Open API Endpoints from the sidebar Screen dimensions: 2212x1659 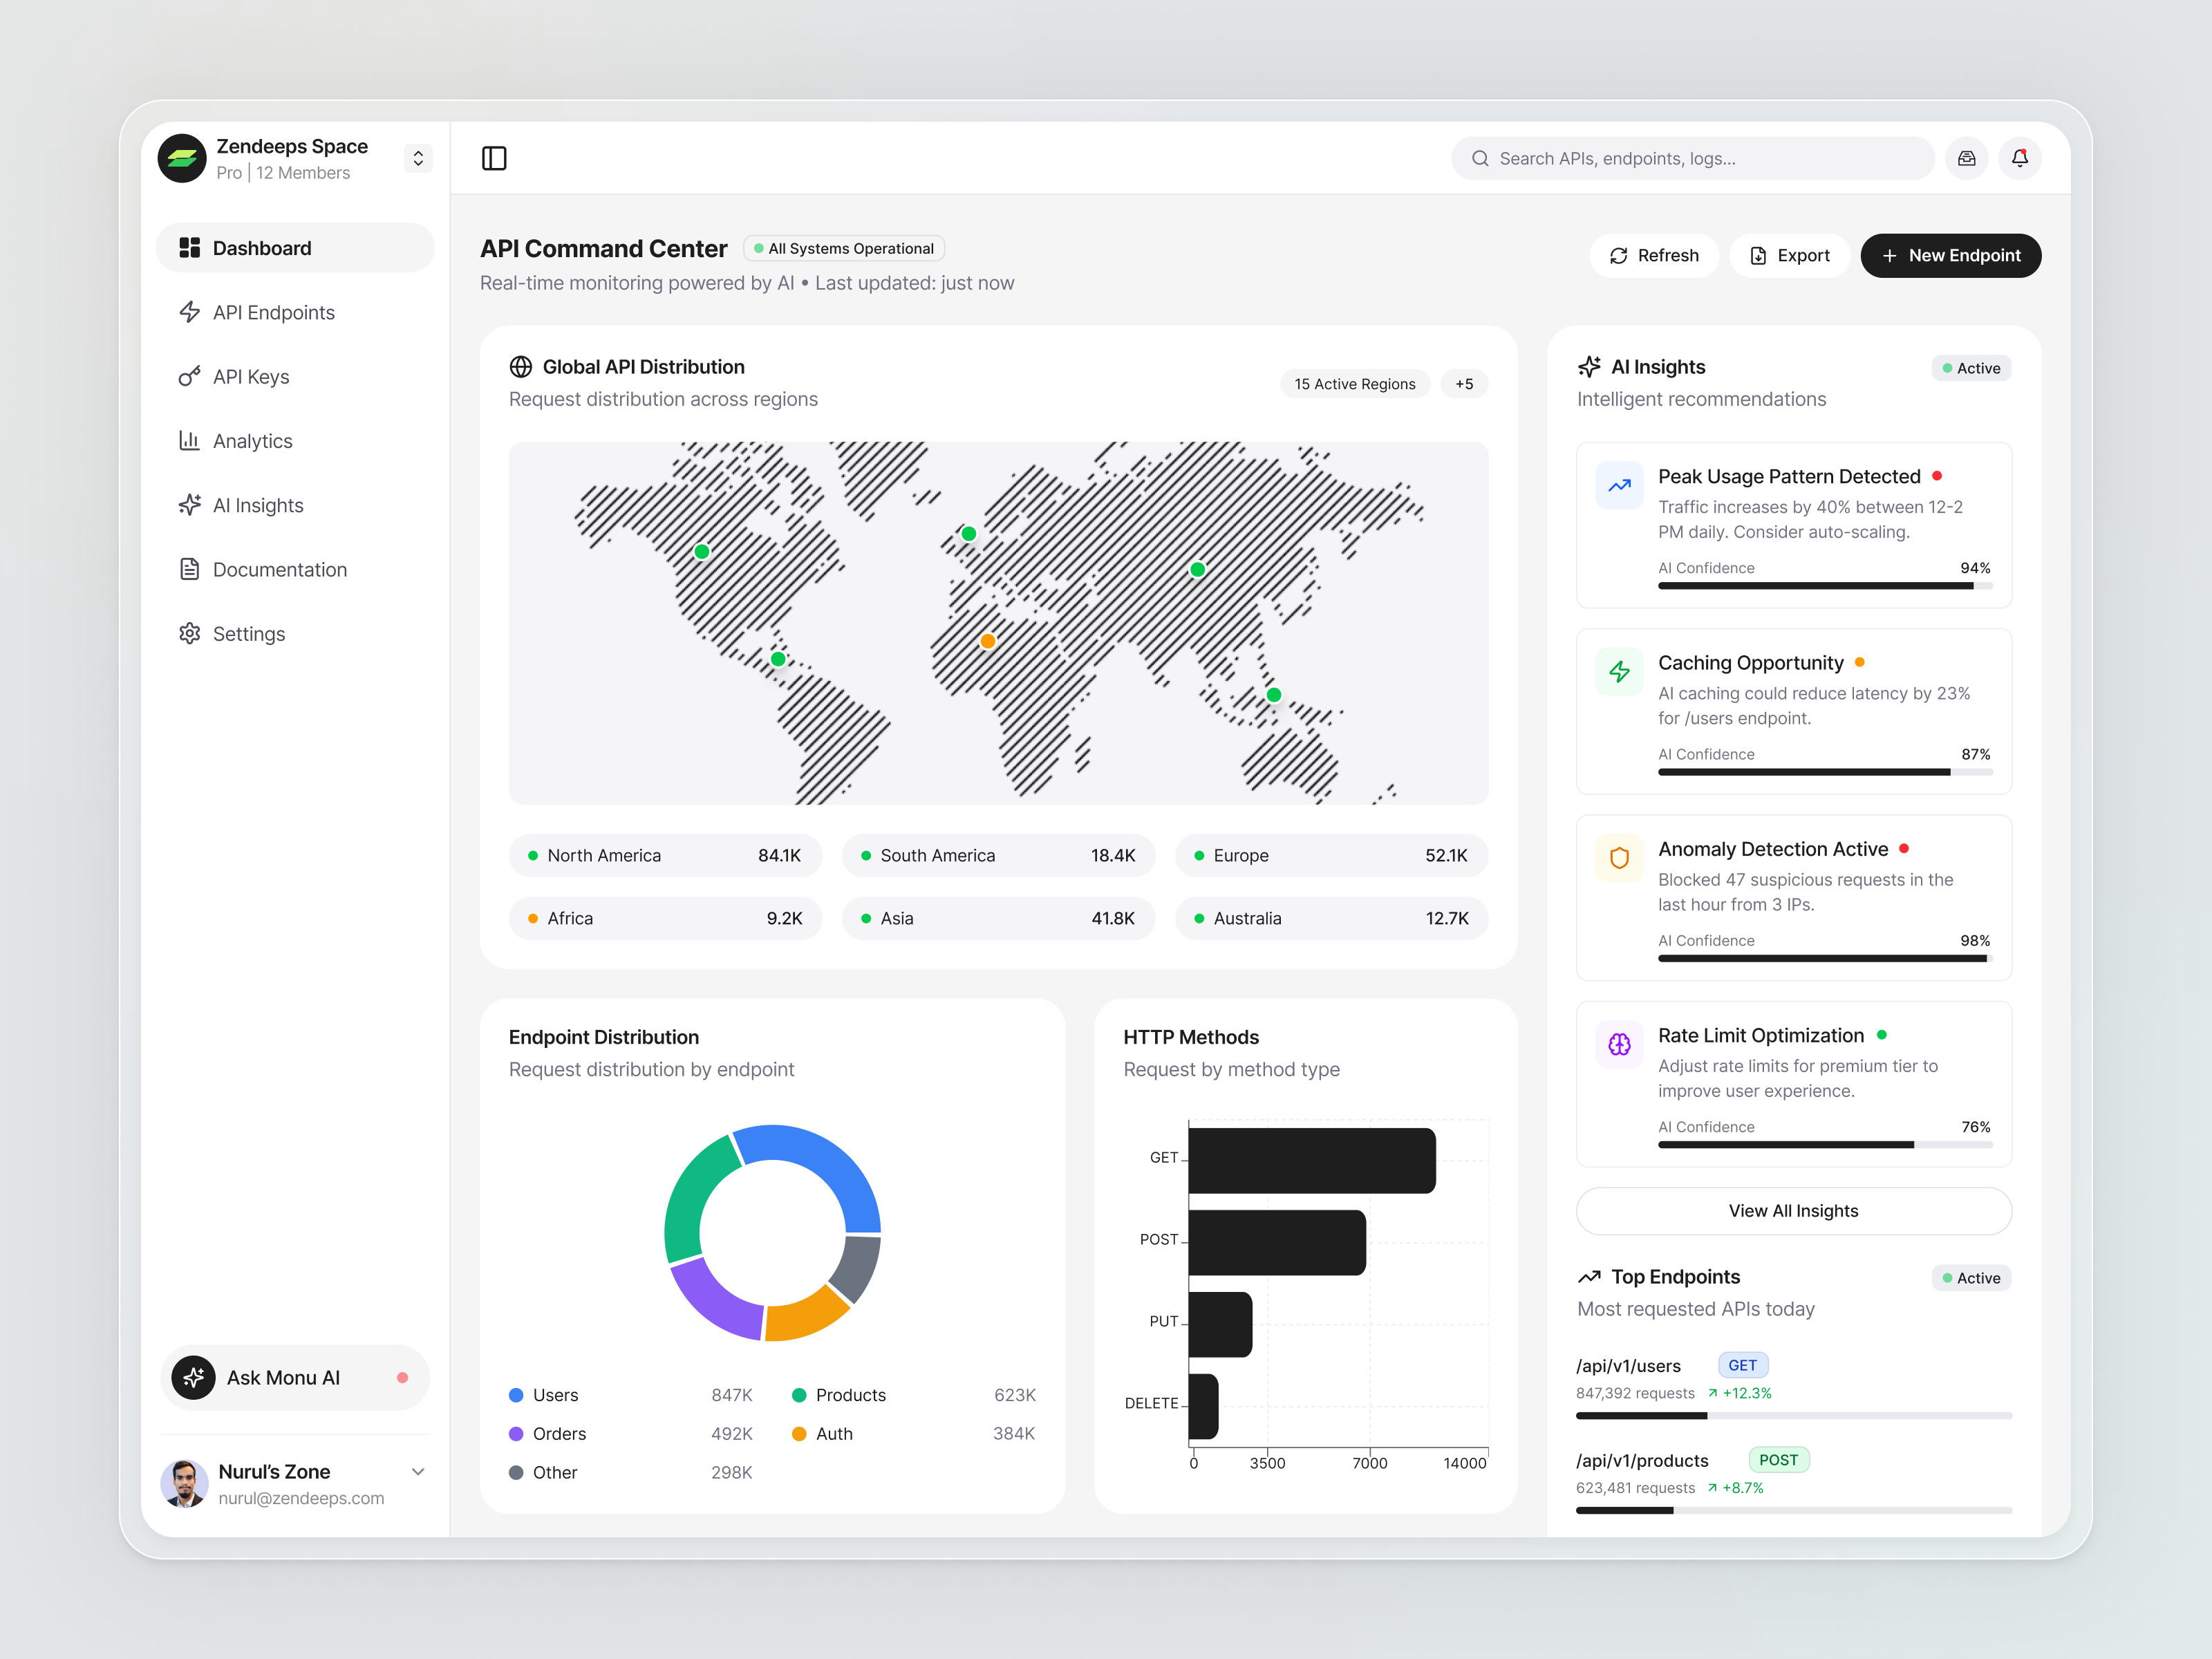pos(273,312)
